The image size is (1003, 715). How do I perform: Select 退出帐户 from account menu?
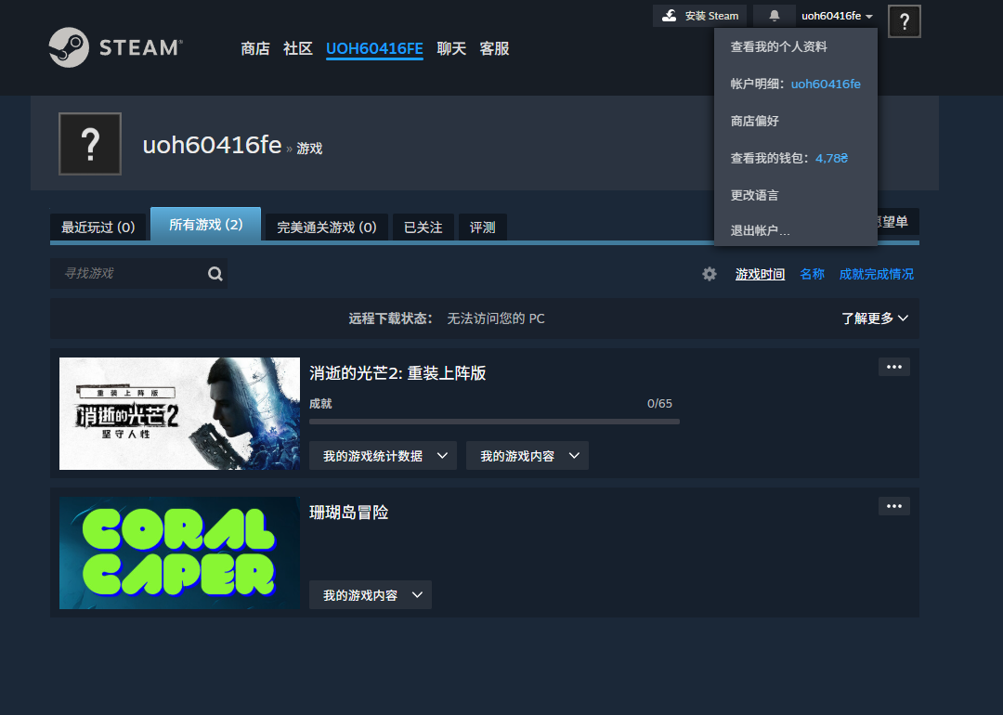[760, 230]
